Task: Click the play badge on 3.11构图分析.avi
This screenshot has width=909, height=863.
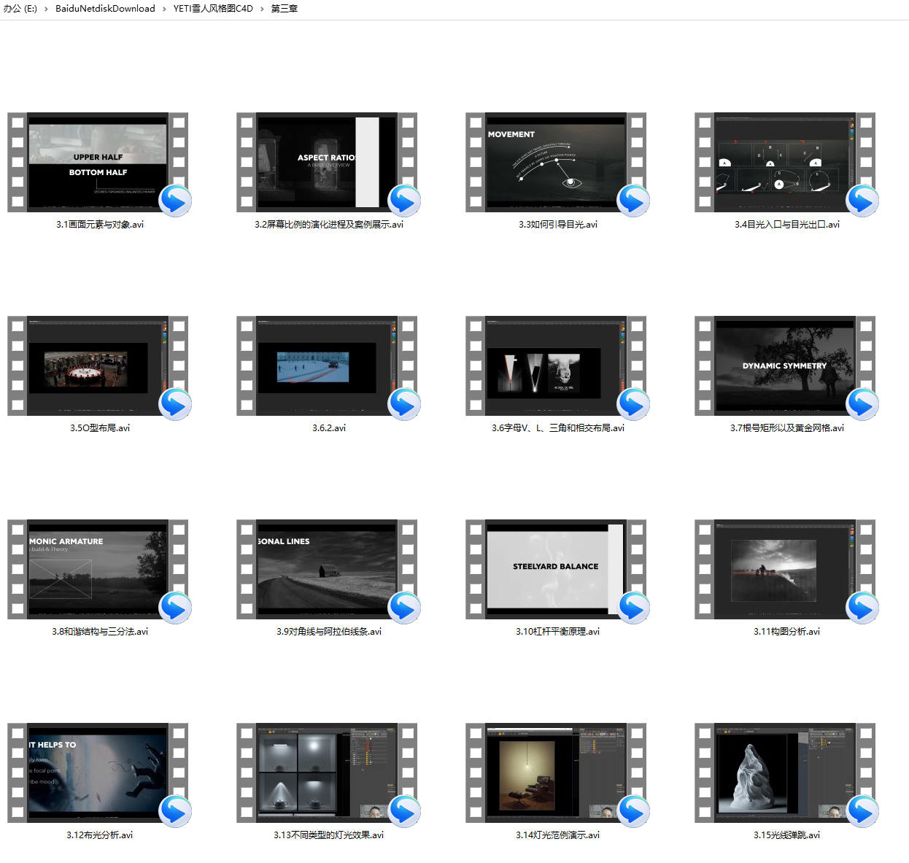Action: pyautogui.click(x=862, y=608)
